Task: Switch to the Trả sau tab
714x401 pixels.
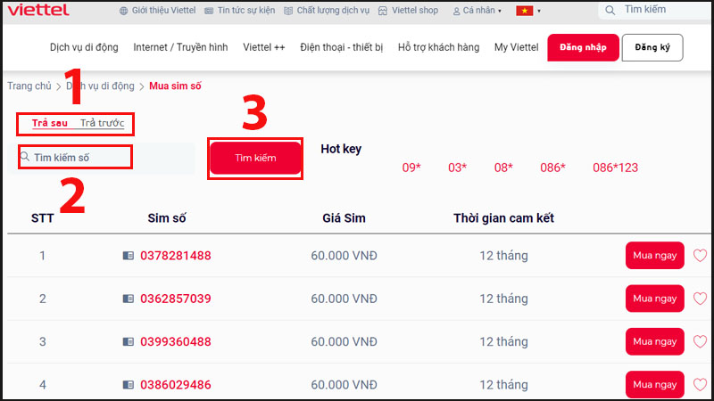Action: pos(50,123)
